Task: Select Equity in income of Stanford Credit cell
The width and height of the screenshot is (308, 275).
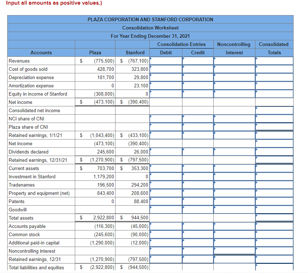Action: coord(198,94)
